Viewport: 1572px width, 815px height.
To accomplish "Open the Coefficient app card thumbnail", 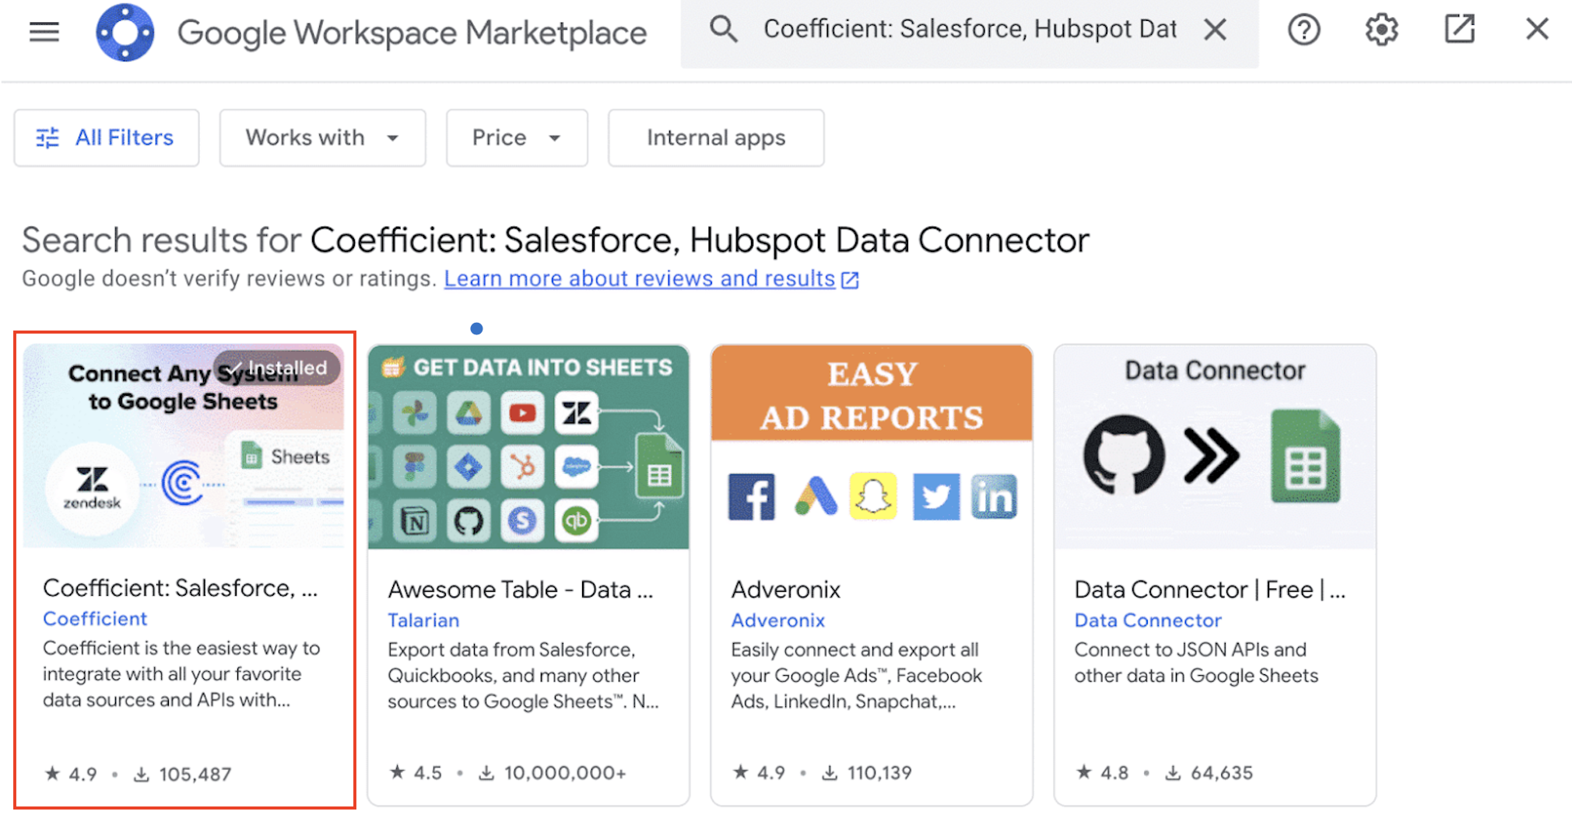I will point(184,446).
